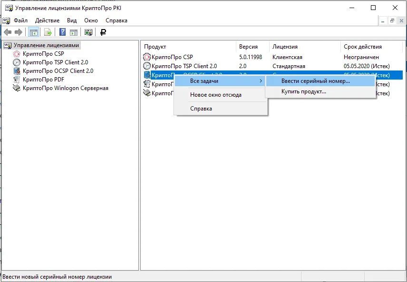The width and height of the screenshot is (407, 282).
Task: Open the Справка menu in menu bar
Action: pyautogui.click(x=116, y=20)
